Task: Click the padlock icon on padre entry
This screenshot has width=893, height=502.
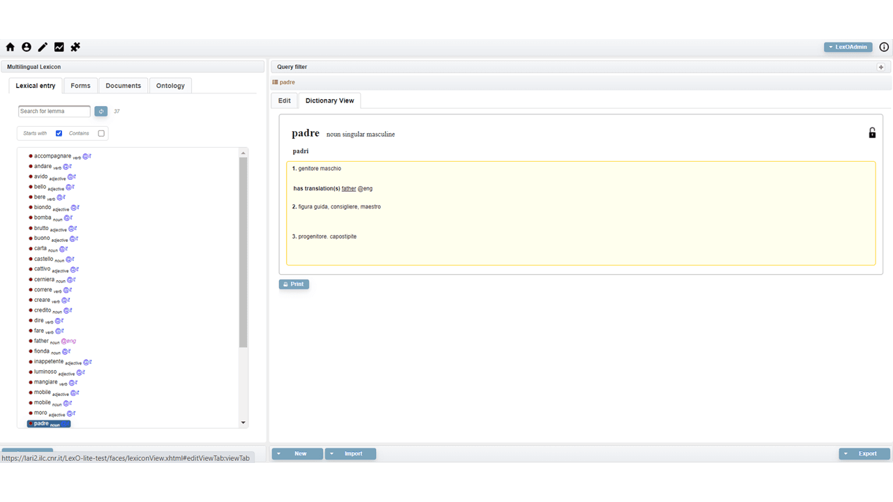Action: coord(871,132)
